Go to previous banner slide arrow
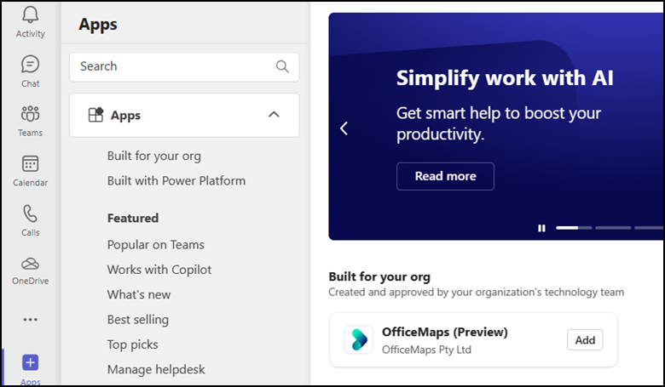 (344, 128)
